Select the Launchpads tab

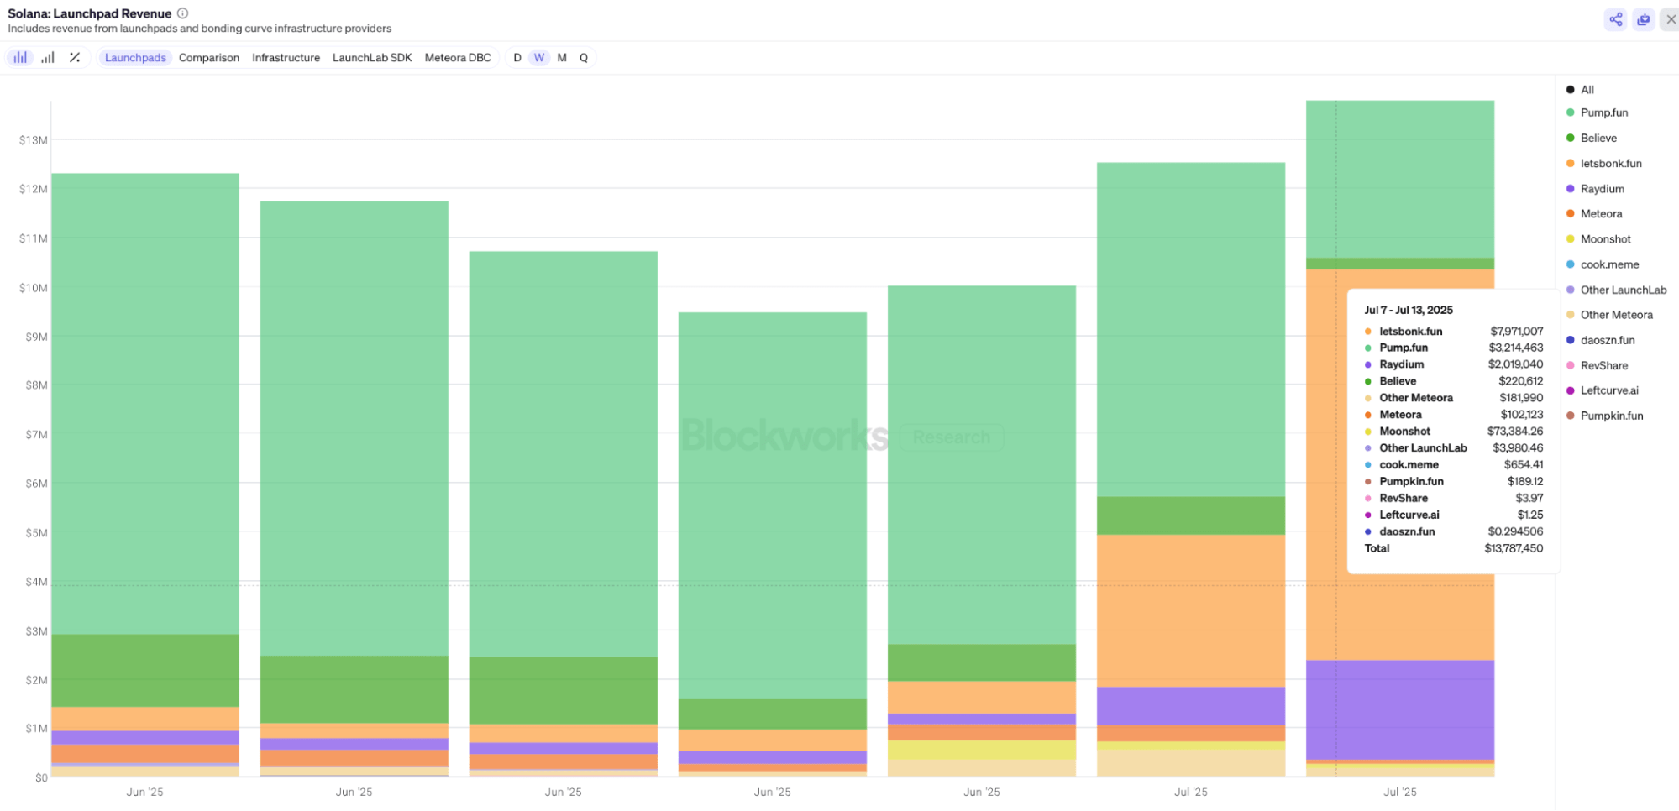coord(135,58)
